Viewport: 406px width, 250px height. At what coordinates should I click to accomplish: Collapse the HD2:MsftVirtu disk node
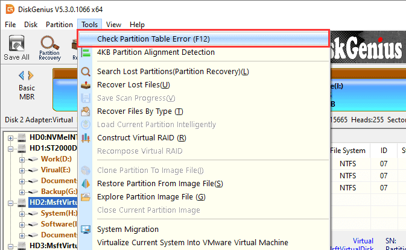(x=11, y=202)
